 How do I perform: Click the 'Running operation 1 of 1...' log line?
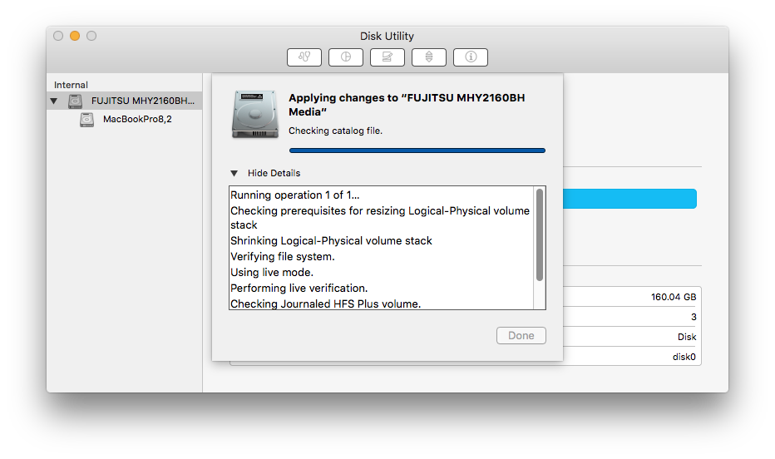tap(295, 195)
